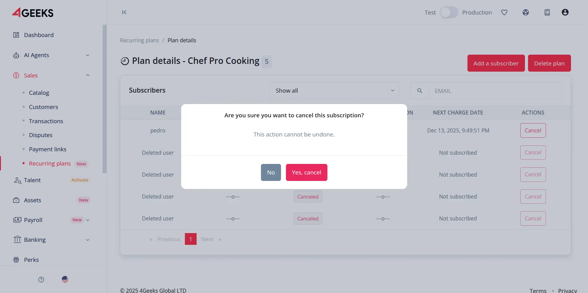Confirm with the Yes, cancel button
588x293 pixels.
(x=306, y=172)
